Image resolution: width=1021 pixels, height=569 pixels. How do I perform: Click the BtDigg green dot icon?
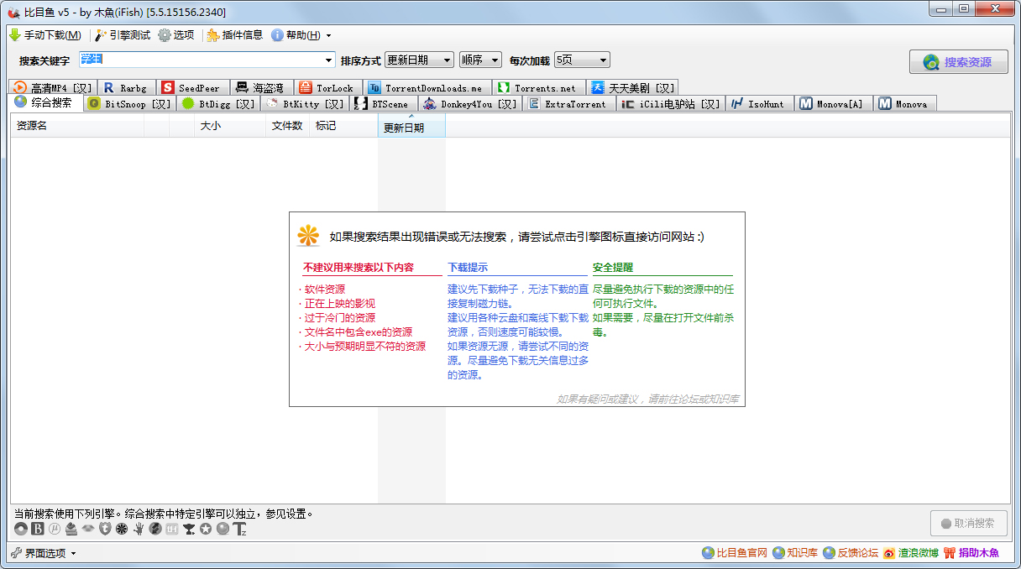click(189, 103)
